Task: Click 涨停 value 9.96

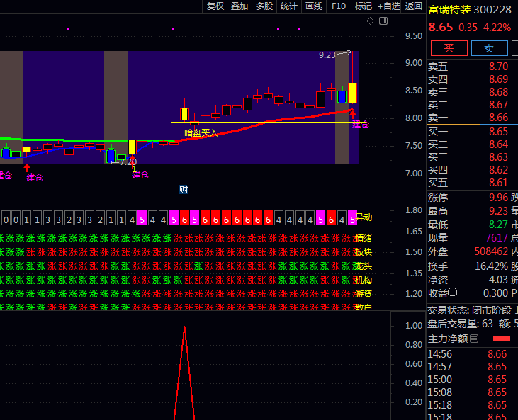Action: point(498,198)
